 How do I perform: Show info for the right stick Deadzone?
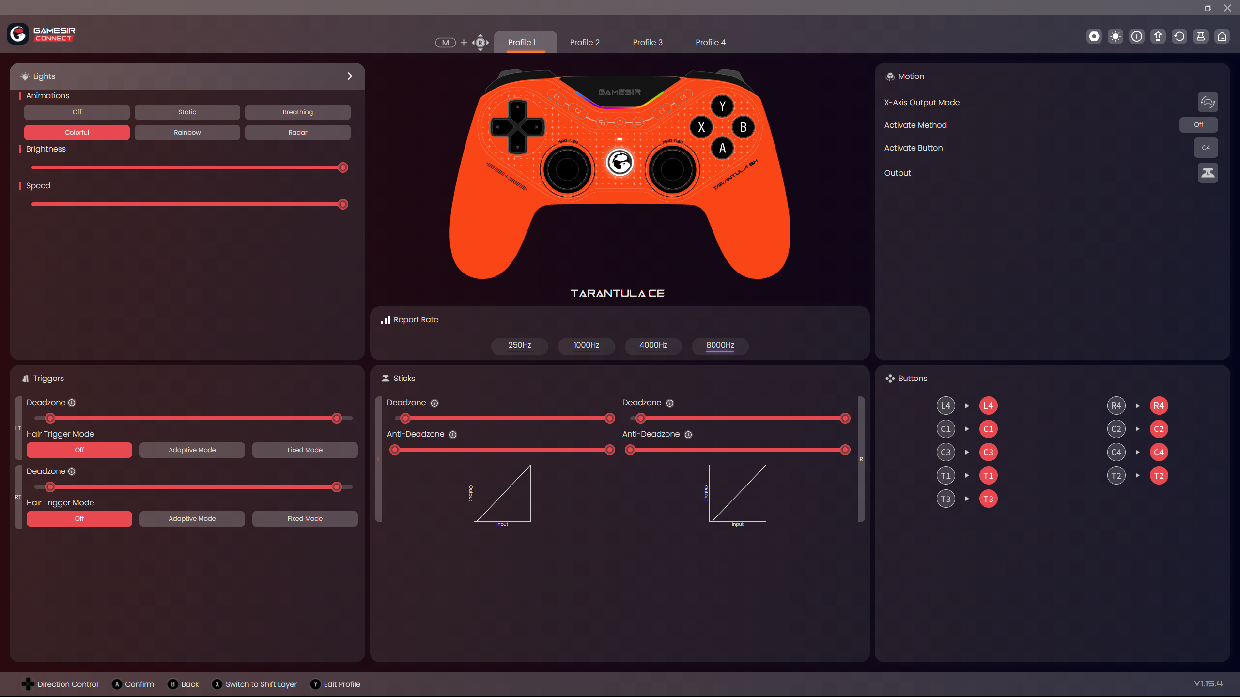(x=670, y=403)
